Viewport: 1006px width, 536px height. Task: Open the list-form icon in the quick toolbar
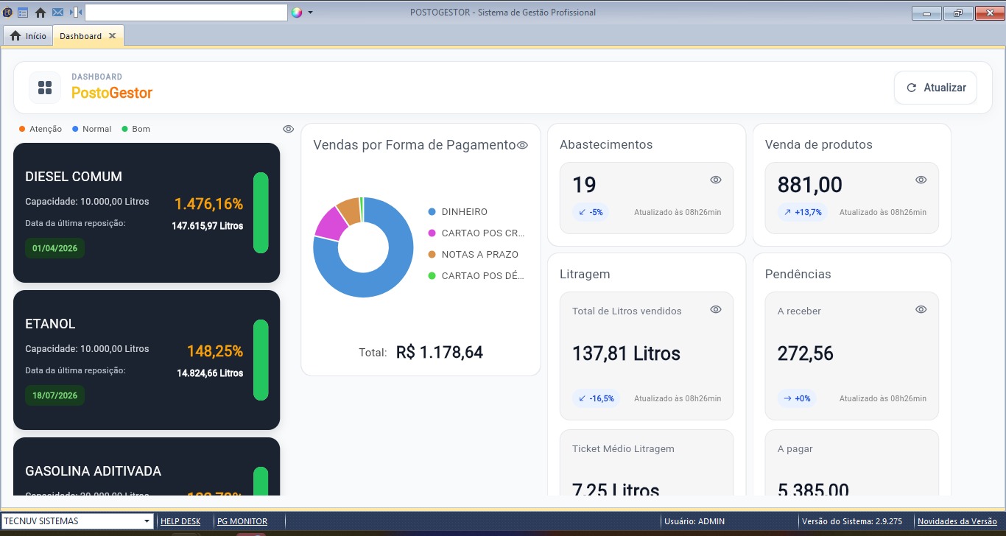tap(23, 13)
